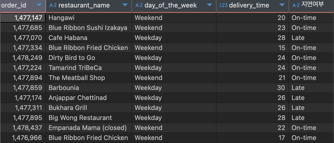The height and width of the screenshot is (143, 334).
Task: Open day_of_the_week column dropdown arrow
Action: [x=209, y=5]
